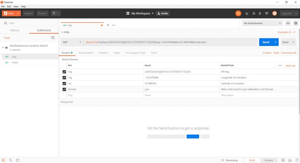The image size is (300, 163).
Task: Open the Help menu
Action: click(23, 6)
